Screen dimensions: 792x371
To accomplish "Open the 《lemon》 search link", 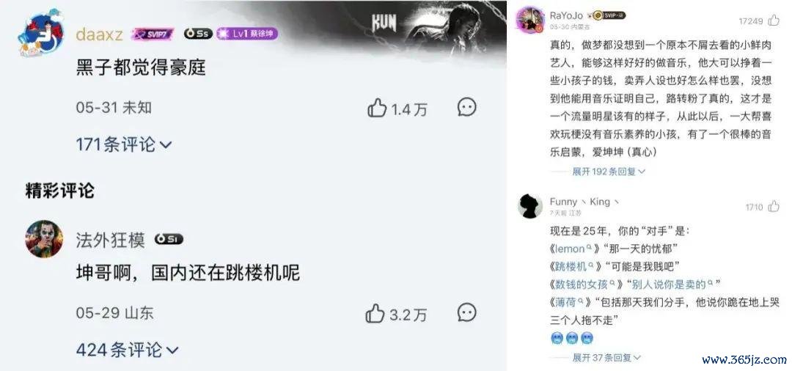I will pyautogui.click(x=573, y=249).
